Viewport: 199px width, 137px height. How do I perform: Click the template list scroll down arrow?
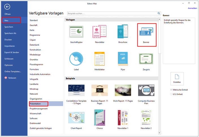159,133
